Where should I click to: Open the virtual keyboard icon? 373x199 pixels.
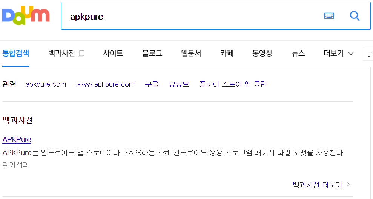(329, 16)
